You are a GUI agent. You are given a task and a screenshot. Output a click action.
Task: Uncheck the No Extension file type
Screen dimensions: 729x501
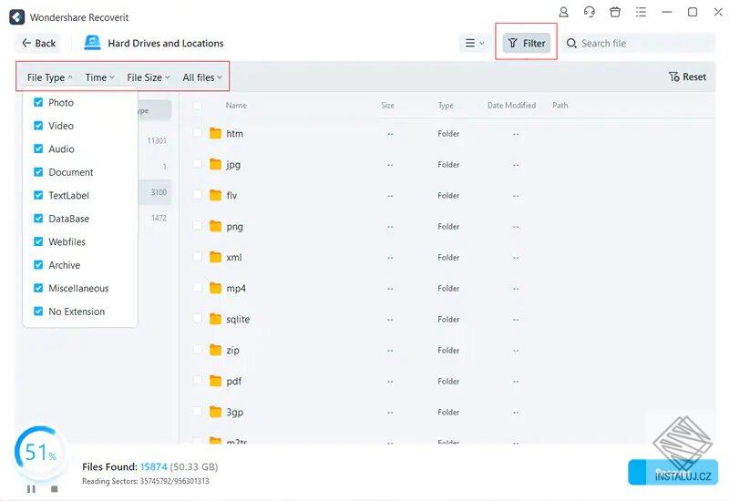[x=38, y=312]
